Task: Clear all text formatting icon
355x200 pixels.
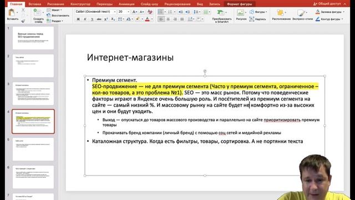Action: [150, 12]
